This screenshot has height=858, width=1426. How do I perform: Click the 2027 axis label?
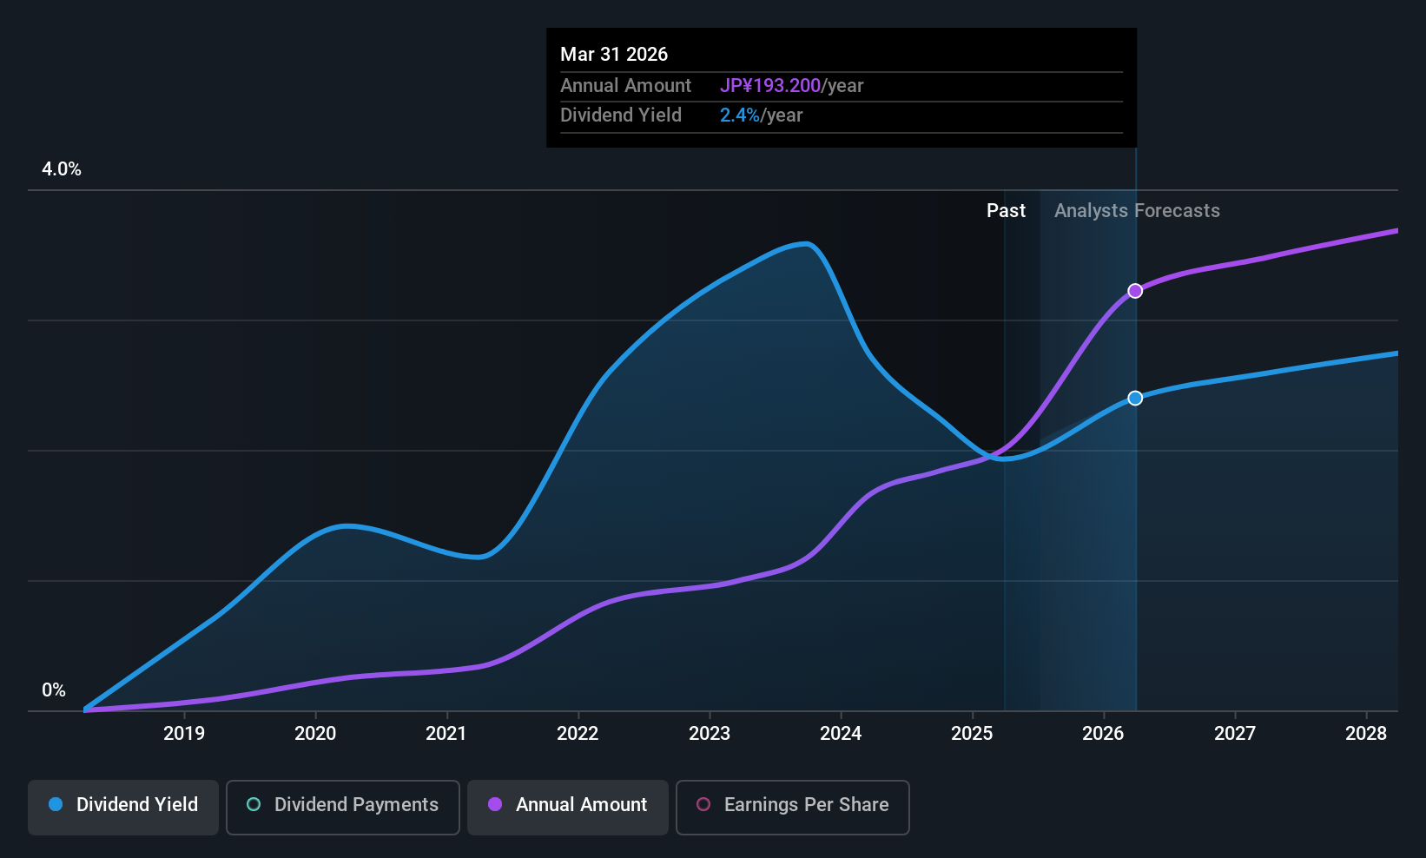[x=1235, y=734]
